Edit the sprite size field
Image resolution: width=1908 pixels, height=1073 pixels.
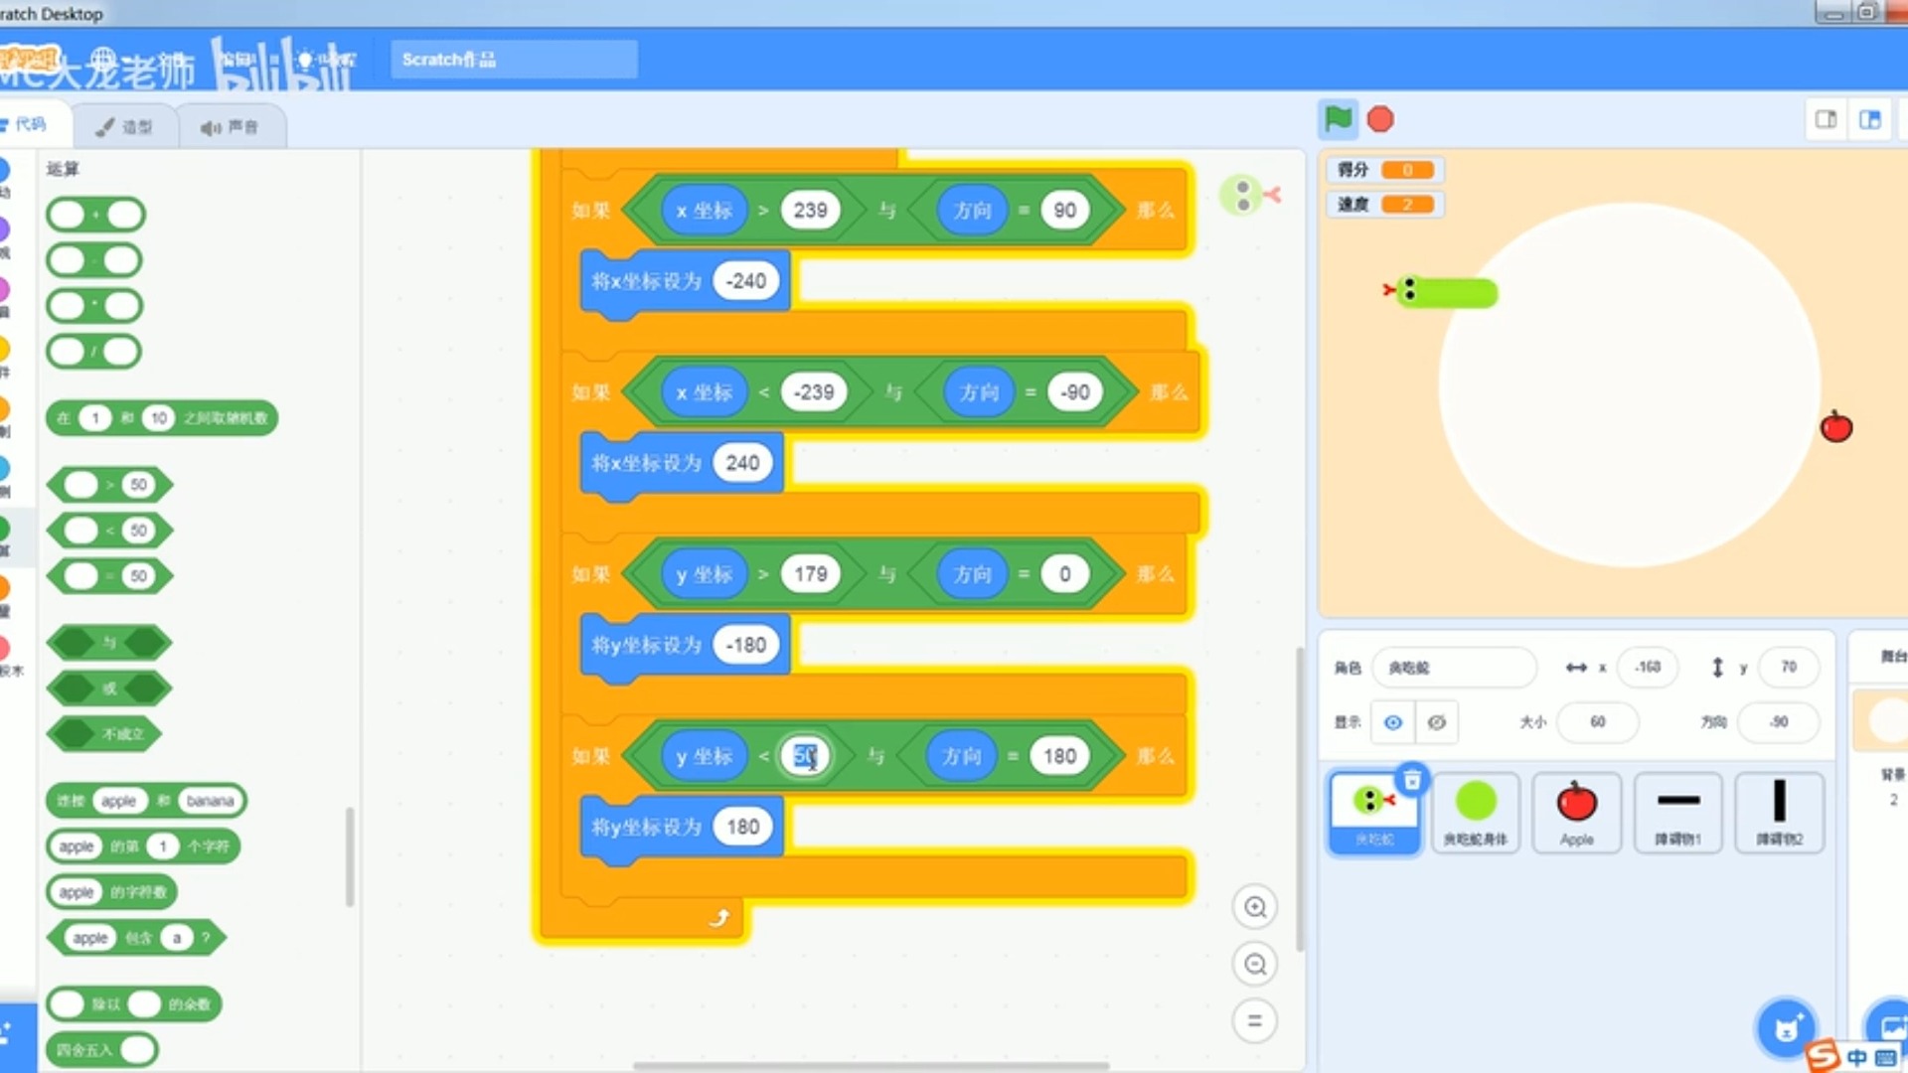coord(1597,722)
